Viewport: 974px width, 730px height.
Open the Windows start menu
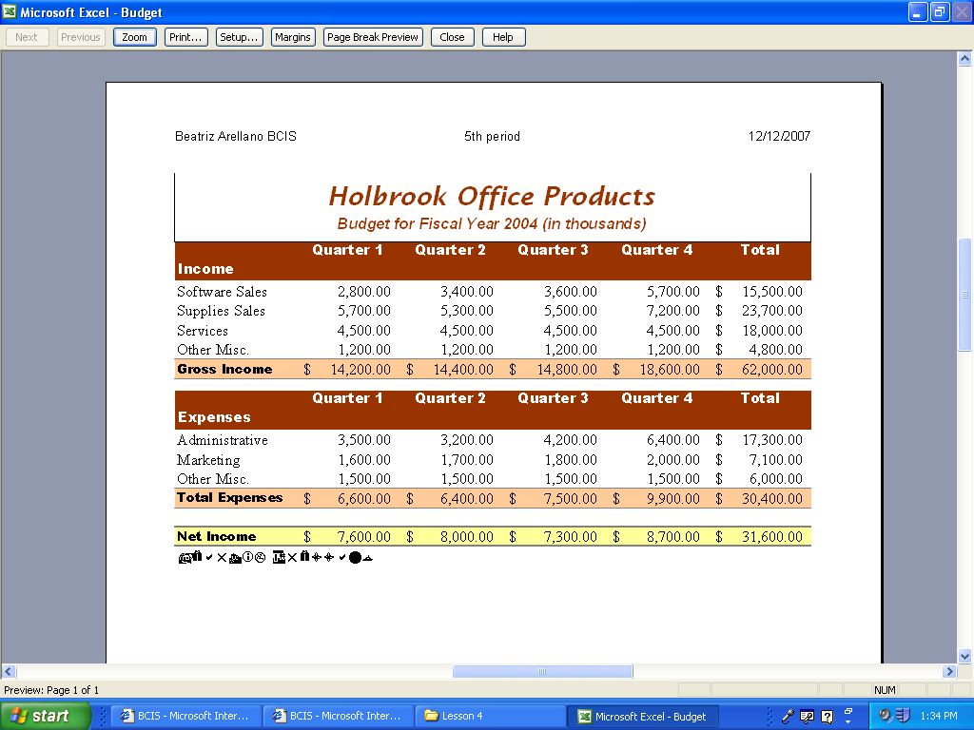pyautogui.click(x=46, y=716)
